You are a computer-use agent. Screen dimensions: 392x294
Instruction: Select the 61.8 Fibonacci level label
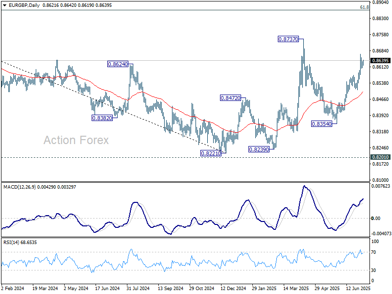pos(364,7)
